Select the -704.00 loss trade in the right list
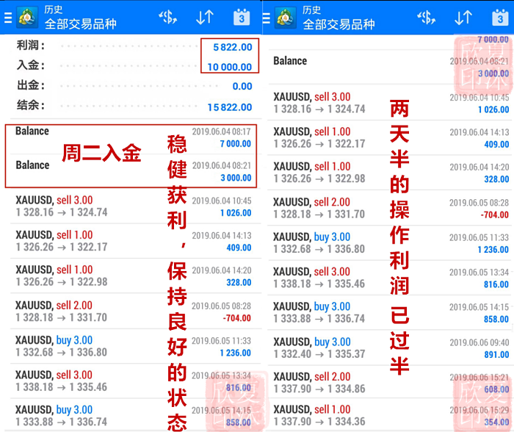 click(391, 208)
